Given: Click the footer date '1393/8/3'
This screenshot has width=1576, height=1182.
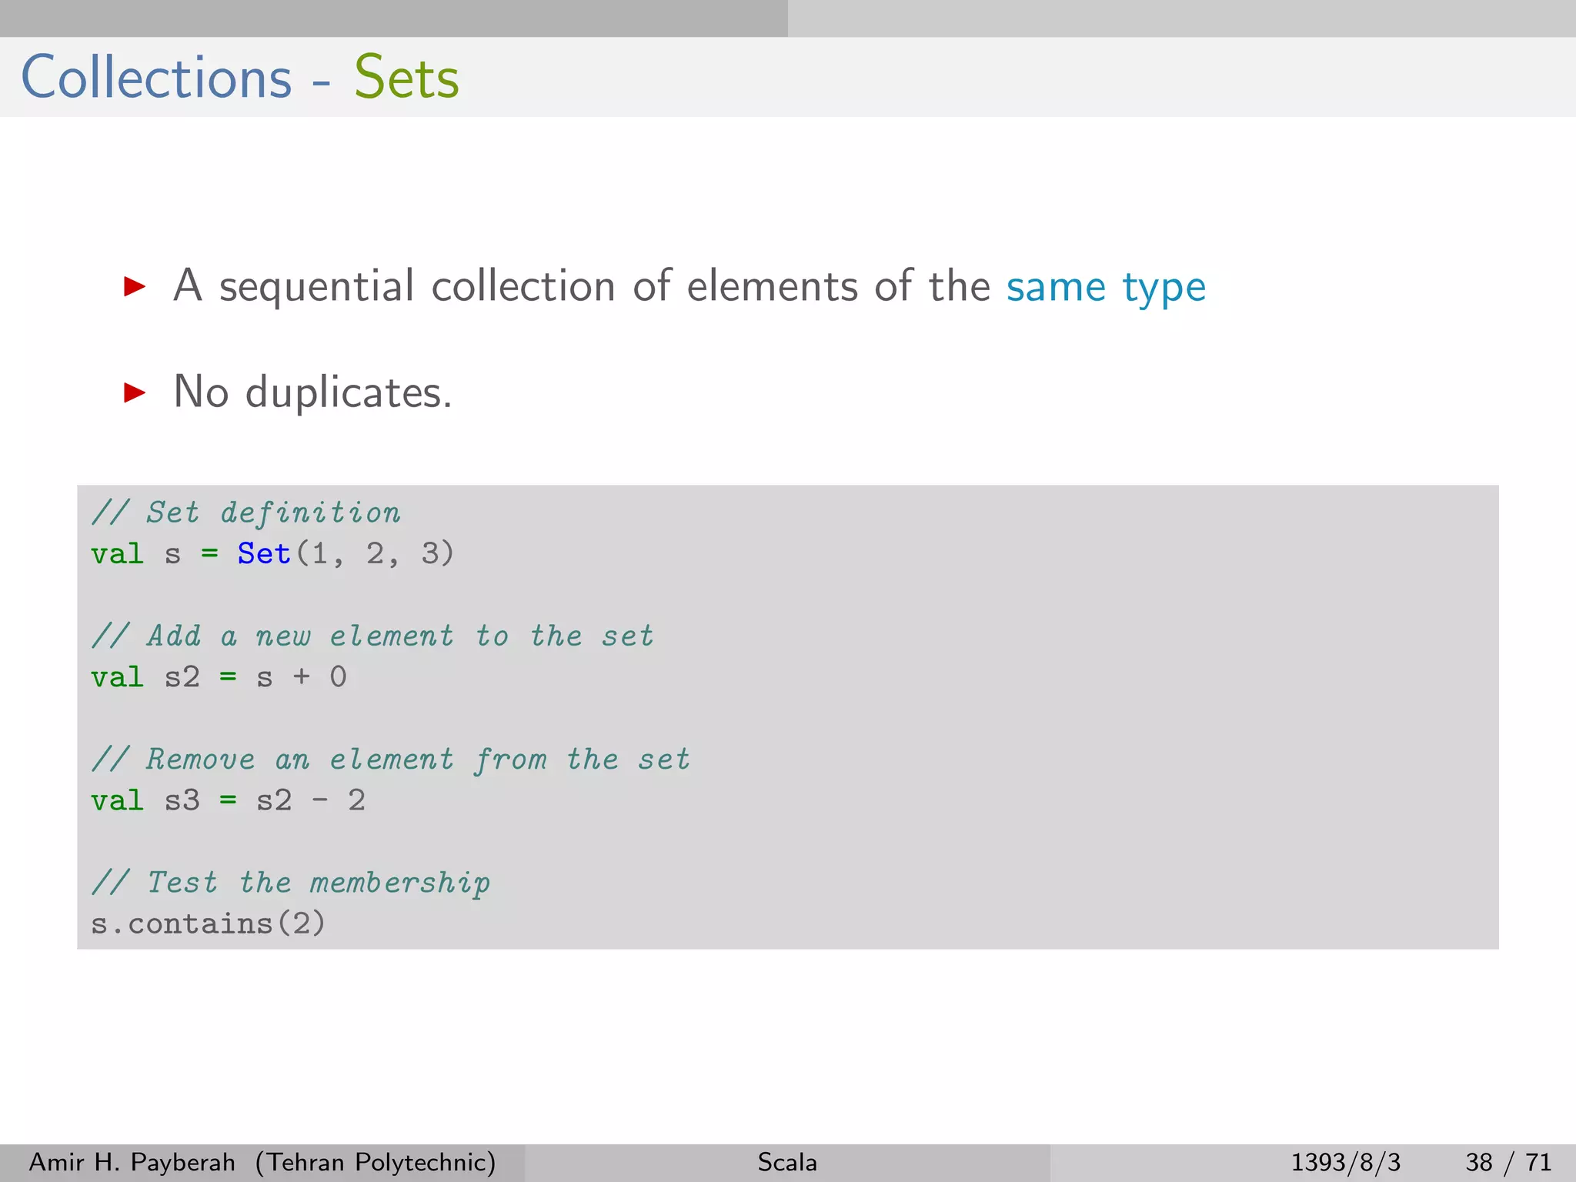Looking at the screenshot, I should (1345, 1162).
